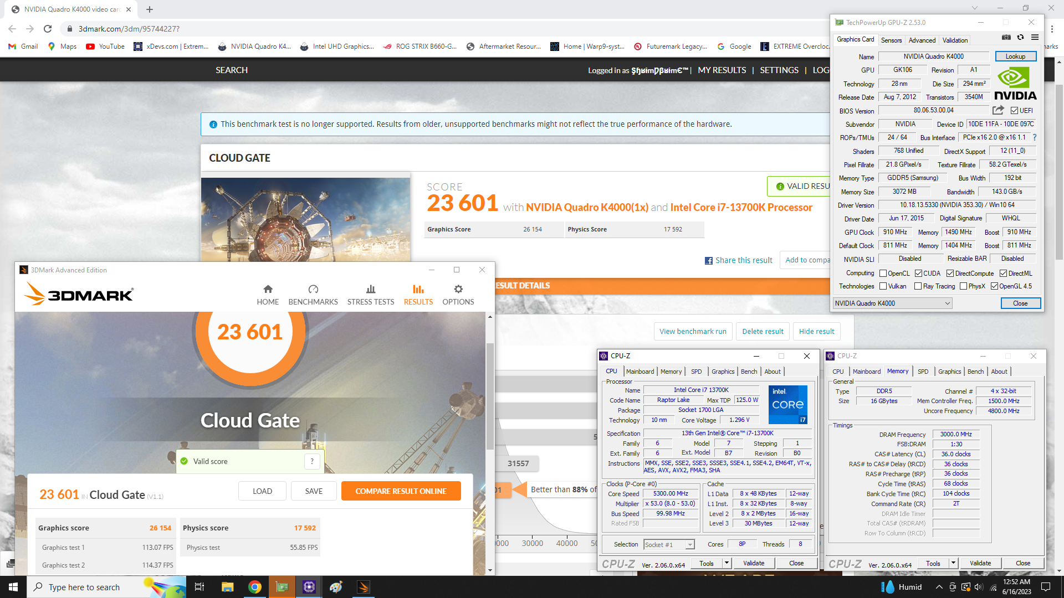
Task: Toggle UEFI checkbox in GPU-Z
Action: click(x=1014, y=111)
